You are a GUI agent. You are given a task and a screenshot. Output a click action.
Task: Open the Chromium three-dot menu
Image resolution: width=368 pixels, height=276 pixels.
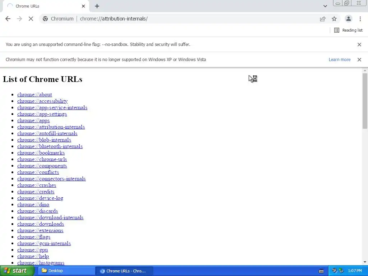coord(360,19)
